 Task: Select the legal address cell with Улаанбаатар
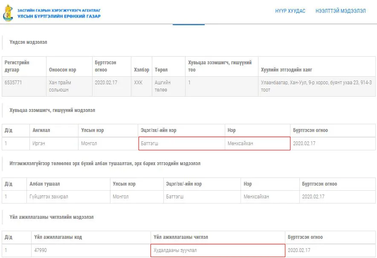point(316,86)
